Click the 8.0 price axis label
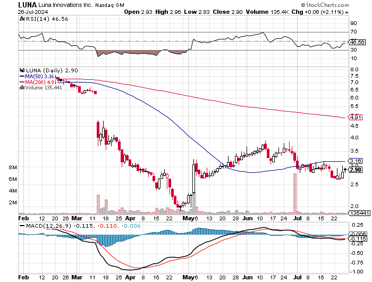Image resolution: width=372 pixels, height=282 pixels. [x=354, y=70]
